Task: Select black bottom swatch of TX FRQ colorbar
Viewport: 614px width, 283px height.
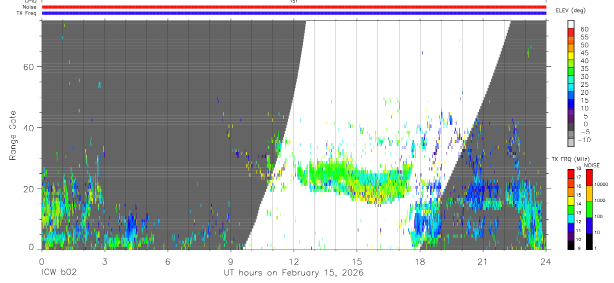Action: coord(570,245)
